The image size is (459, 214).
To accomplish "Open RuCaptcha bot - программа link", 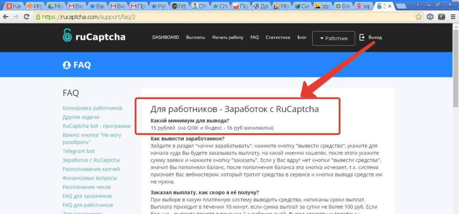I will 96,126.
